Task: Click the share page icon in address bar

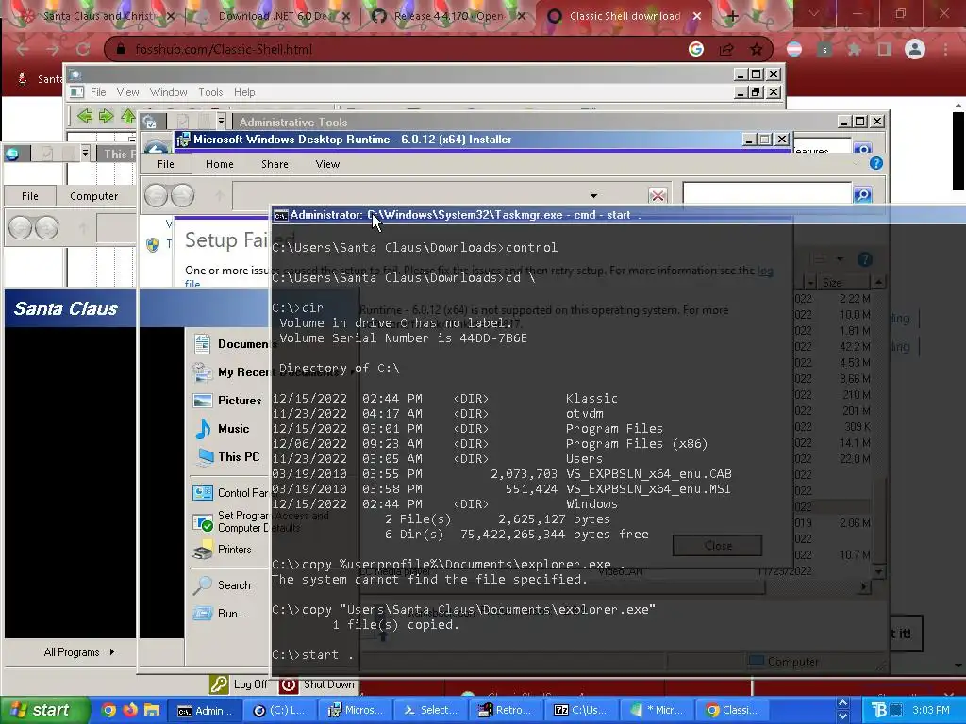Action: pos(726,49)
